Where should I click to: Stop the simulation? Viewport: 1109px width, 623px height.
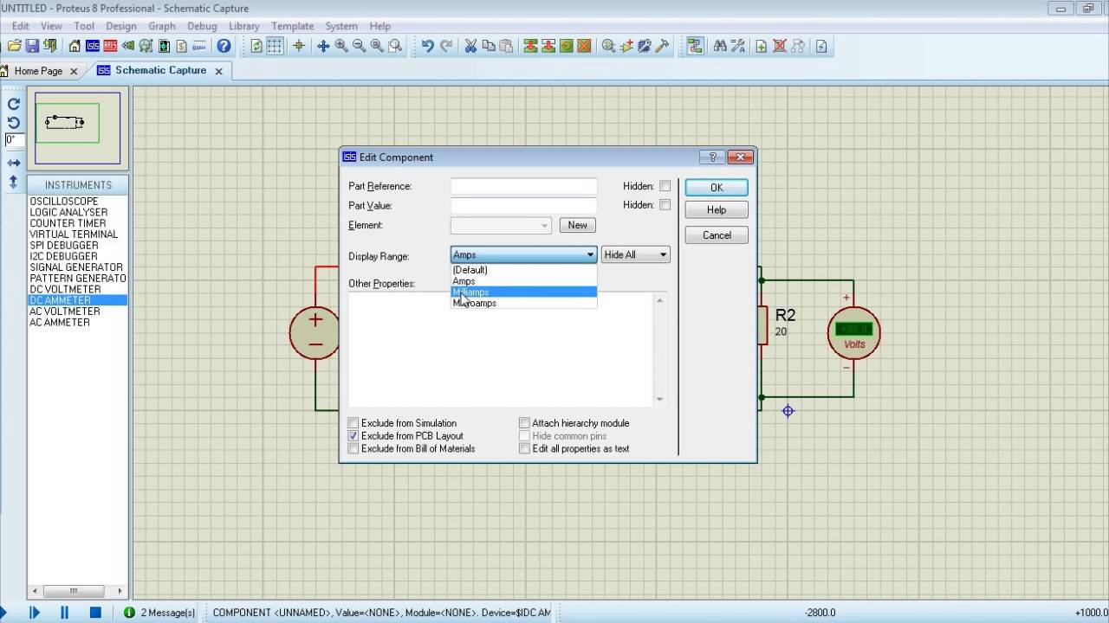pos(95,612)
